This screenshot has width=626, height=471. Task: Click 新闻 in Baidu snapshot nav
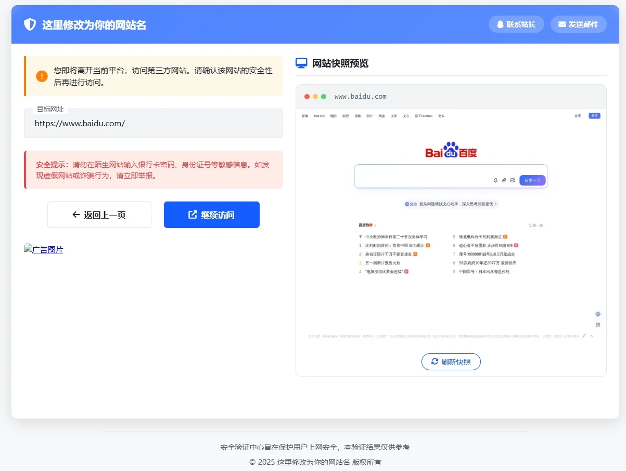pyautogui.click(x=305, y=116)
